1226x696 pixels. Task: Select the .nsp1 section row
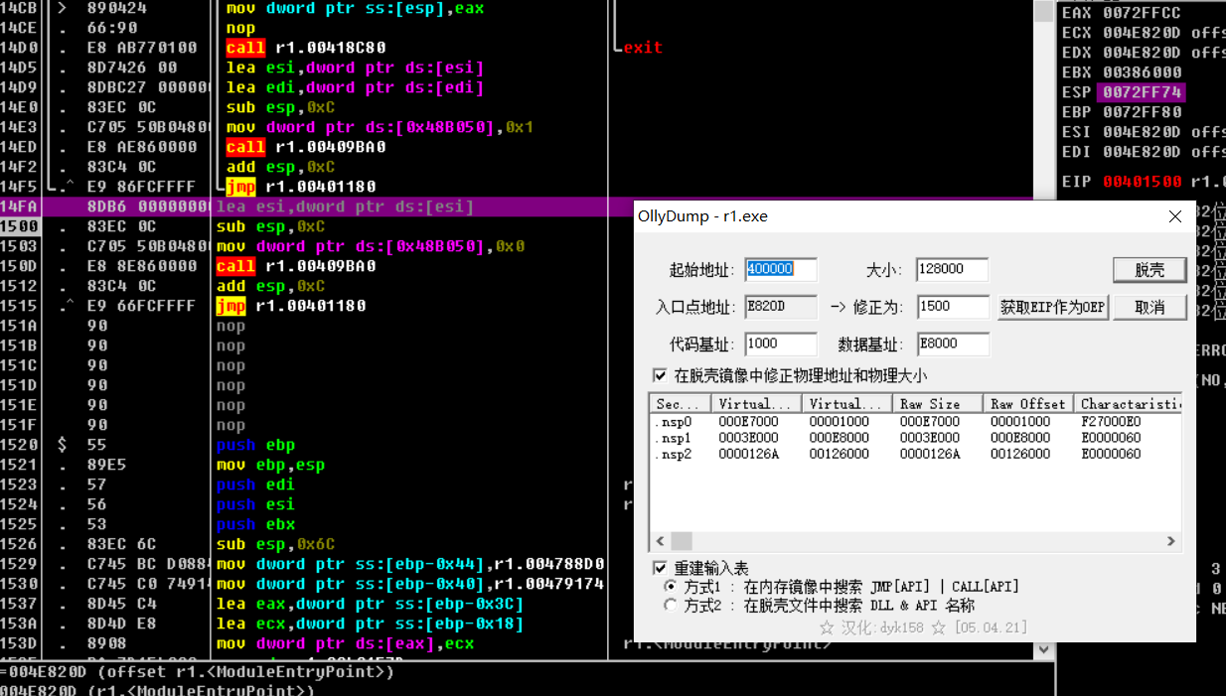click(x=674, y=438)
